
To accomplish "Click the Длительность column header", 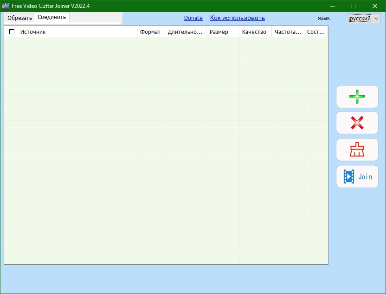I will [186, 32].
